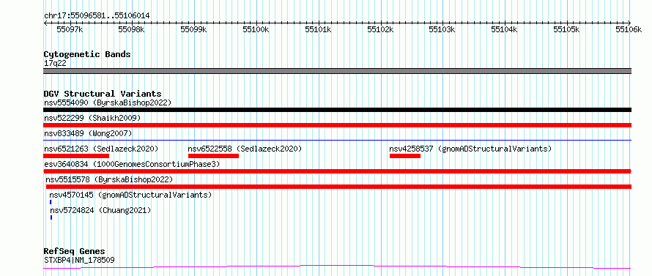Open the nsv522299 (Shaikh2009) label

pos(92,118)
